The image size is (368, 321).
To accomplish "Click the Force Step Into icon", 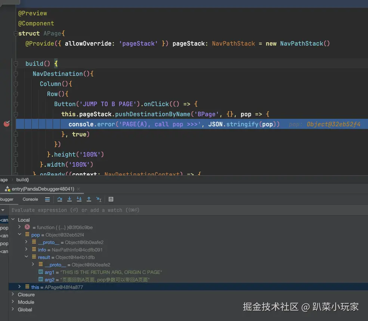I will pos(79,199).
